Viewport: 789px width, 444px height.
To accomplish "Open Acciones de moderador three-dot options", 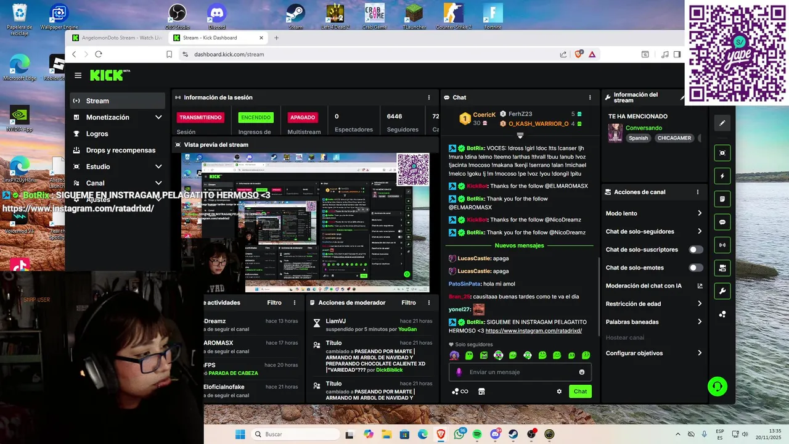I will pos(430,303).
